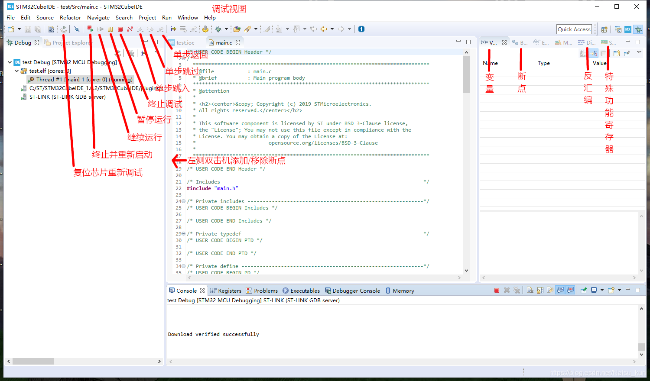Toggle Pin Console icon
650x381 pixels.
(584, 291)
